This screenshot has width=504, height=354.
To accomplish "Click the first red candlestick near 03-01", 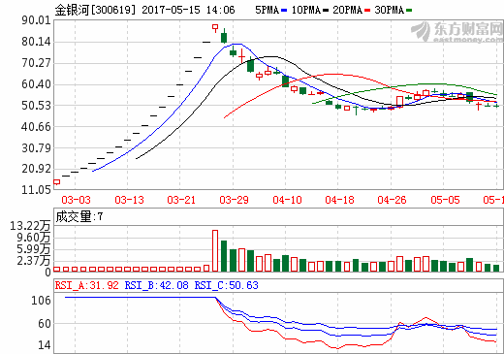I will tap(57, 182).
